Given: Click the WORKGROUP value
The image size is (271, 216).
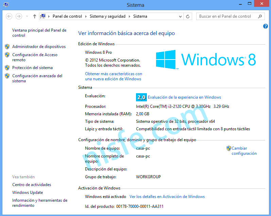Looking at the screenshot, I should click(148, 177).
